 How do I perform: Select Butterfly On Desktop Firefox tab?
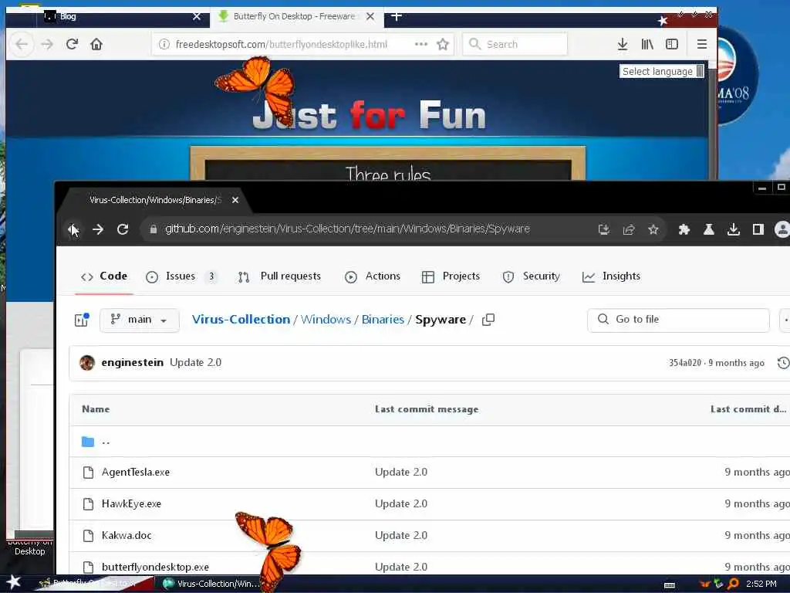[x=297, y=16]
